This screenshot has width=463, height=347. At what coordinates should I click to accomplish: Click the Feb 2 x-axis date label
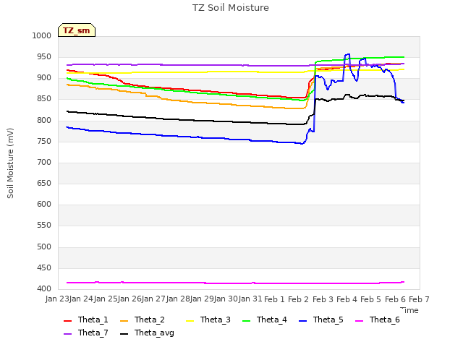click(299, 299)
